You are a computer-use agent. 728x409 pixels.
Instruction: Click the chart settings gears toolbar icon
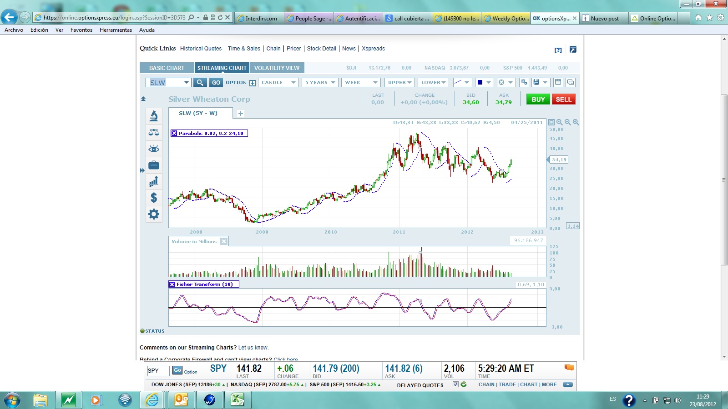[x=524, y=82]
